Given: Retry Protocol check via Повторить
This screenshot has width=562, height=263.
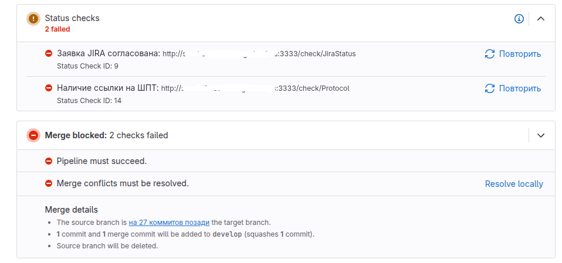Looking at the screenshot, I should 520,88.
